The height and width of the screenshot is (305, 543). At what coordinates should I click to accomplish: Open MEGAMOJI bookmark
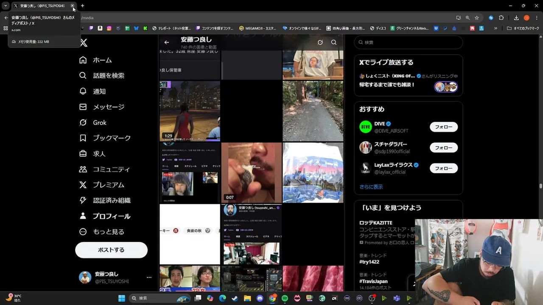coord(258,28)
